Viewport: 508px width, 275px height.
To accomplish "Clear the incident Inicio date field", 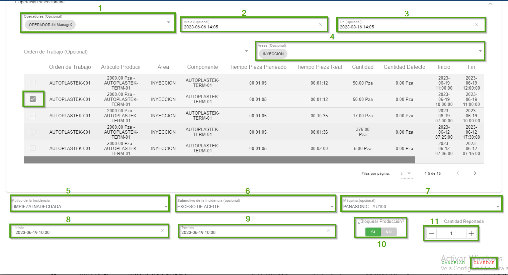I will click(162, 231).
